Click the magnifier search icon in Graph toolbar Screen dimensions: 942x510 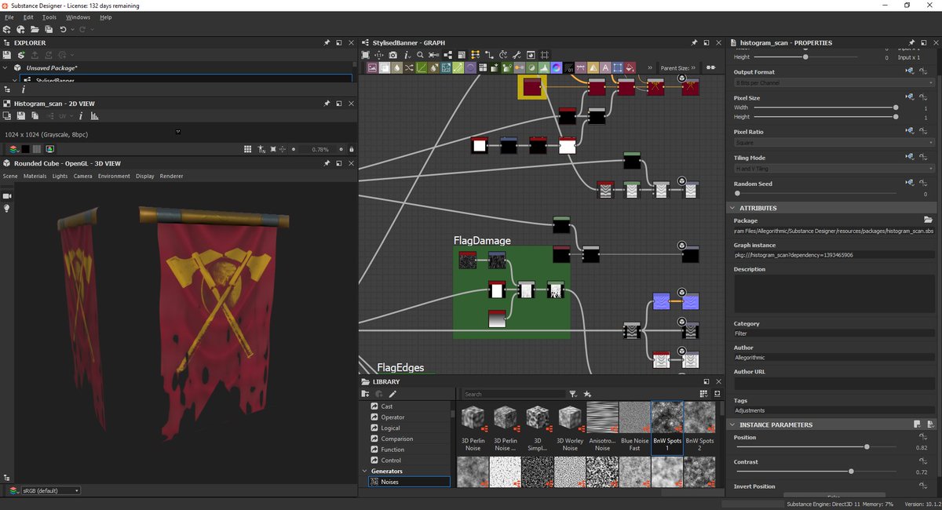click(420, 55)
